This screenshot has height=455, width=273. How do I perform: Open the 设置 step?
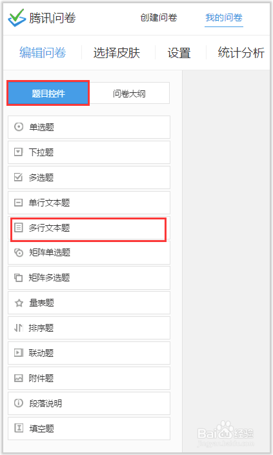pyautogui.click(x=179, y=53)
